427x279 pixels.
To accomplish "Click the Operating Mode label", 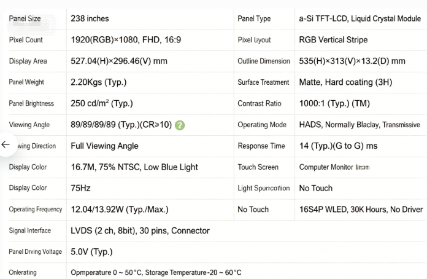I will [262, 125].
